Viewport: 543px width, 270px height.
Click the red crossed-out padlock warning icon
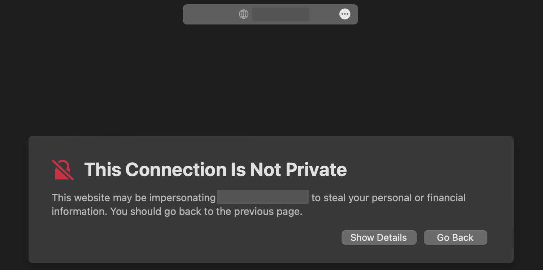point(63,170)
